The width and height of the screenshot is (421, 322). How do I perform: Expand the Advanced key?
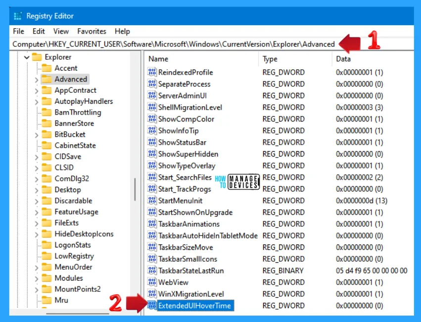37,80
